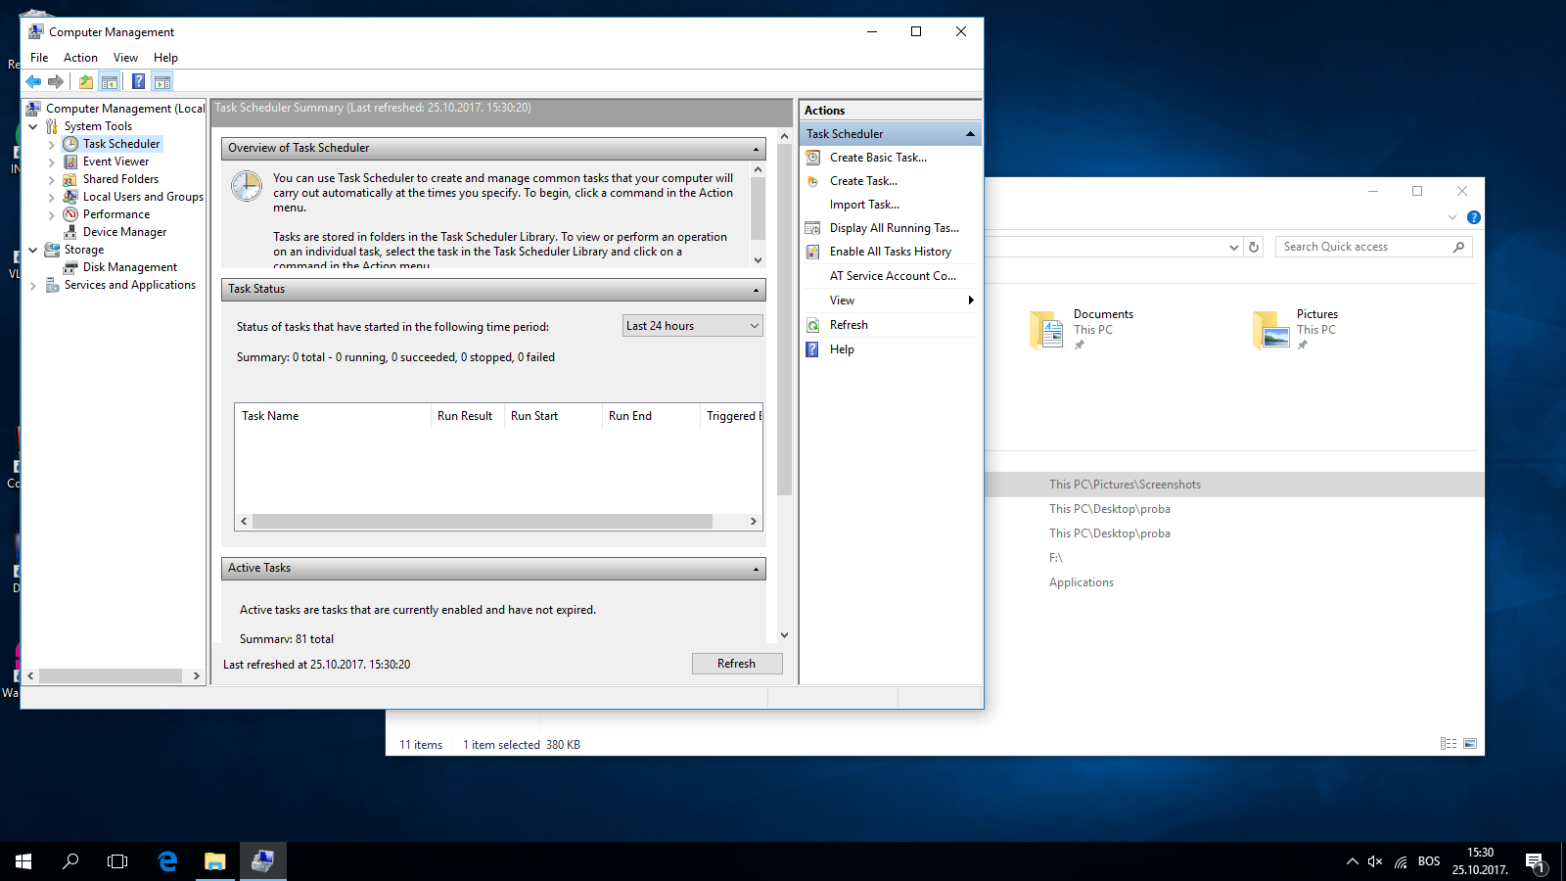Open Microsoft Edge from the taskbar
1566x881 pixels.
pos(167,861)
